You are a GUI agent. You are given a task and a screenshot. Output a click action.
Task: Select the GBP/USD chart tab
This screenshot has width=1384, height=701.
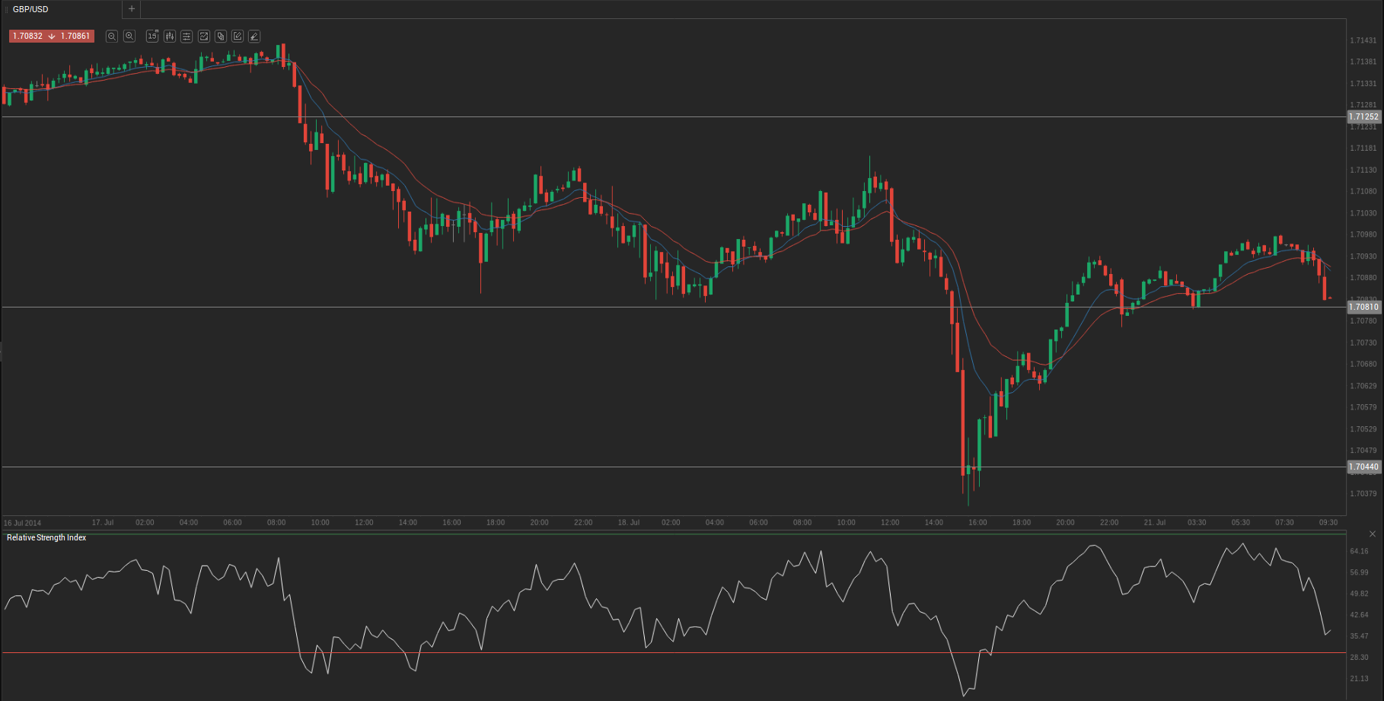click(x=30, y=9)
